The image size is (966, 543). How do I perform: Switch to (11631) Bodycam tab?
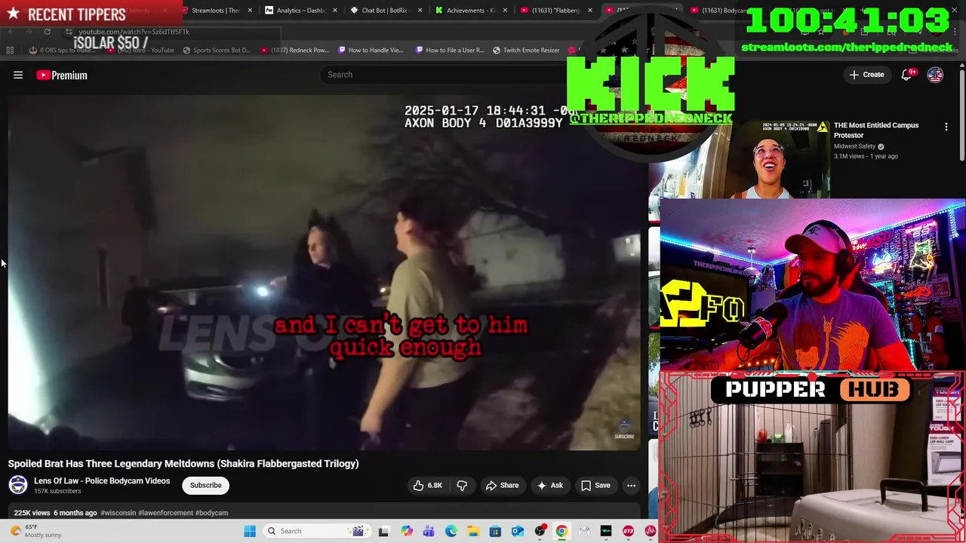pos(723,11)
